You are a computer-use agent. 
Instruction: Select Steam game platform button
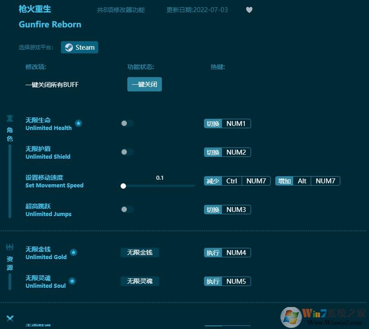79,48
